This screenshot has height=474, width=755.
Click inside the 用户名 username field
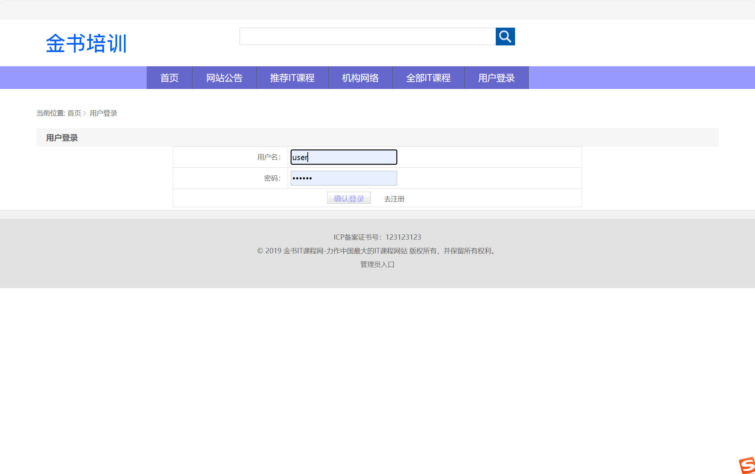click(x=343, y=157)
